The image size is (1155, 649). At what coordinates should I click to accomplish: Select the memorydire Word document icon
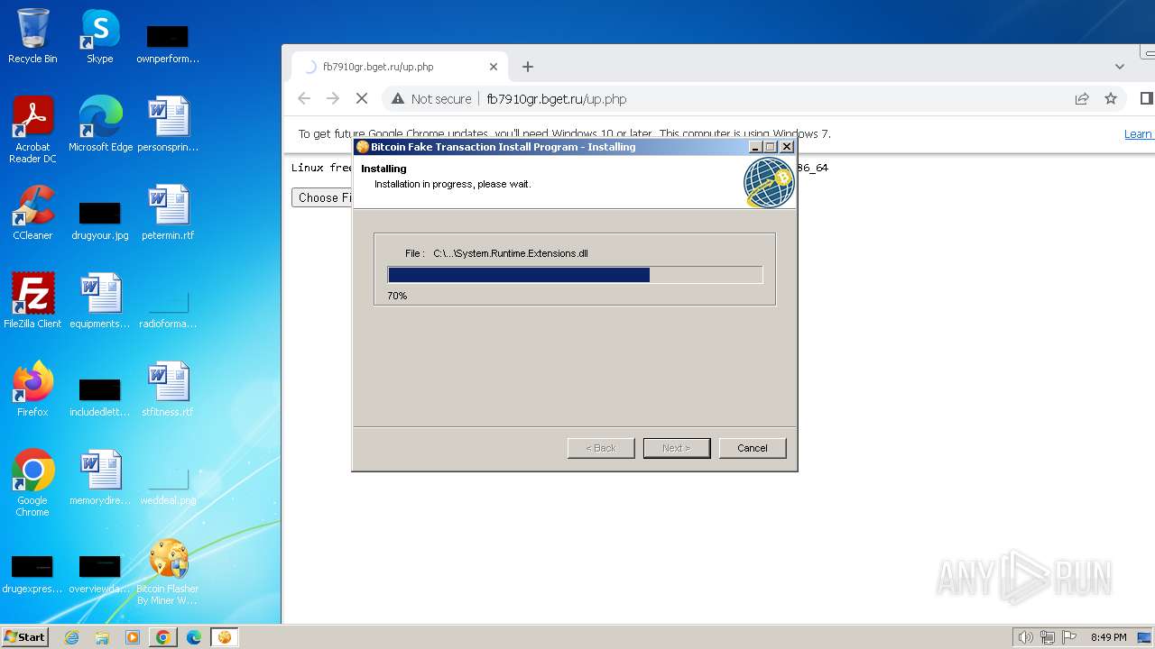[100, 478]
